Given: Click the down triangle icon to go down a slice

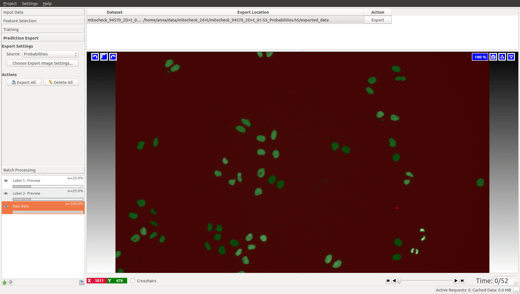Looking at the screenshot, I should point(511,57).
